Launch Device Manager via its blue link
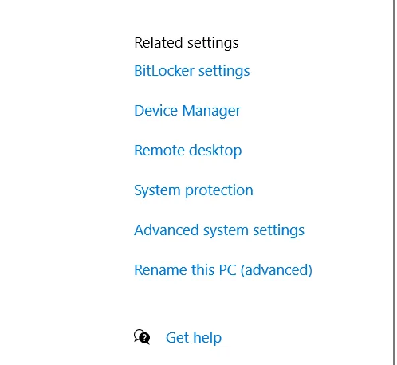The image size is (397, 365). coord(187,111)
